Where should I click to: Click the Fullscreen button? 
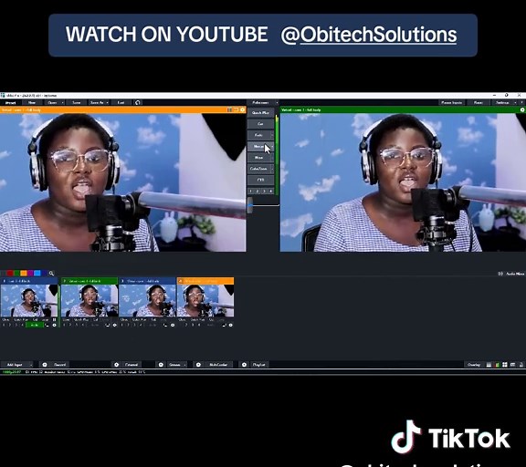260,102
